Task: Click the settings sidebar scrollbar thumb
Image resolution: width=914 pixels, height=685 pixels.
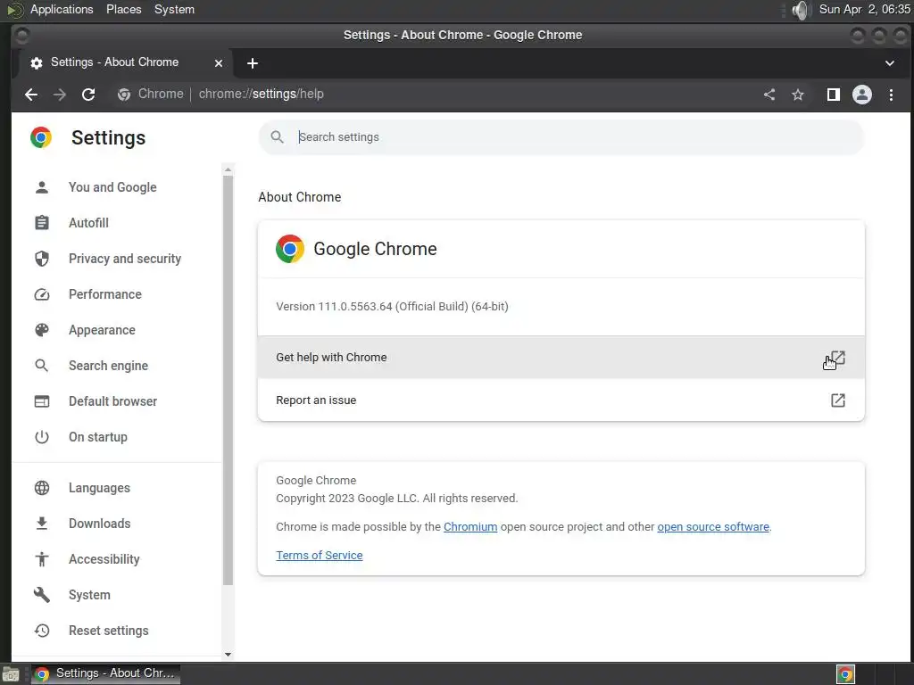Action: (228, 380)
